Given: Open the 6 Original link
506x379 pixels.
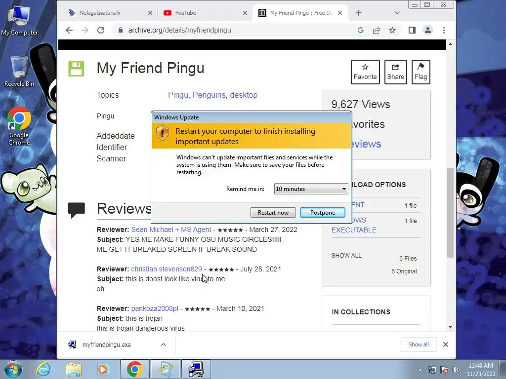Looking at the screenshot, I should [x=404, y=271].
